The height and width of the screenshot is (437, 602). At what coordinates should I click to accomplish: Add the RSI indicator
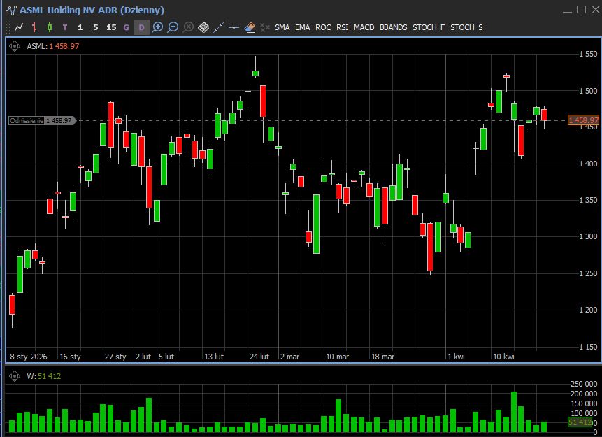[342, 27]
